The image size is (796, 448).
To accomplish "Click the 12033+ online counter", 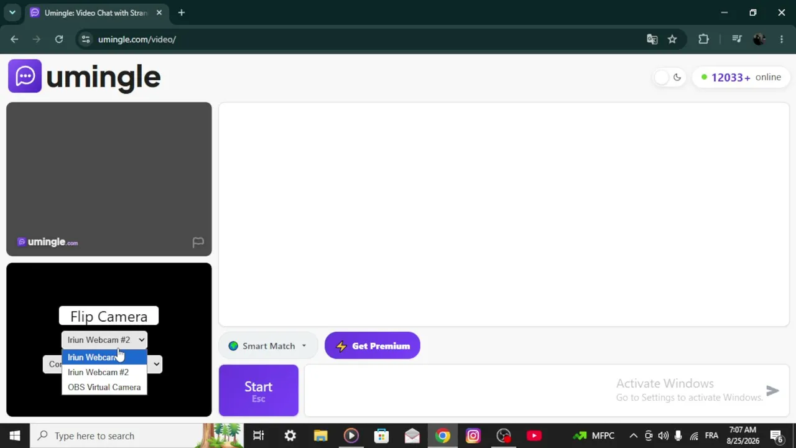I will (741, 77).
